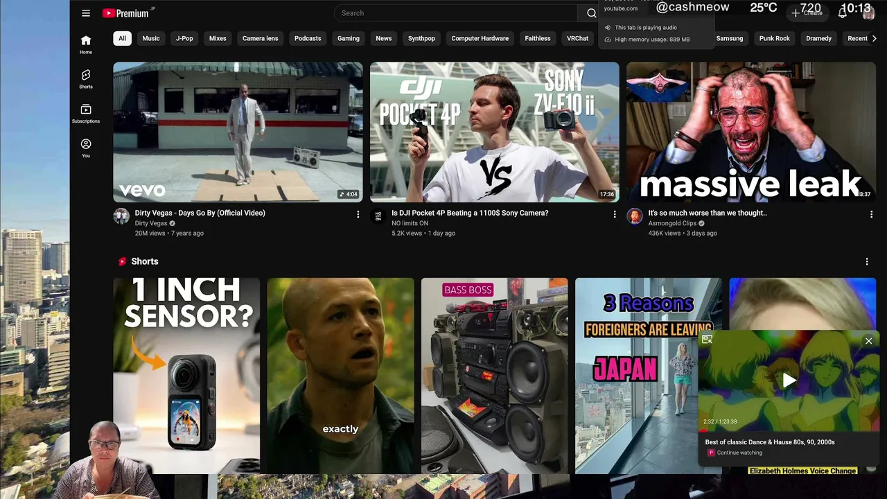Select the Computer Hardware filter chip

[480, 39]
